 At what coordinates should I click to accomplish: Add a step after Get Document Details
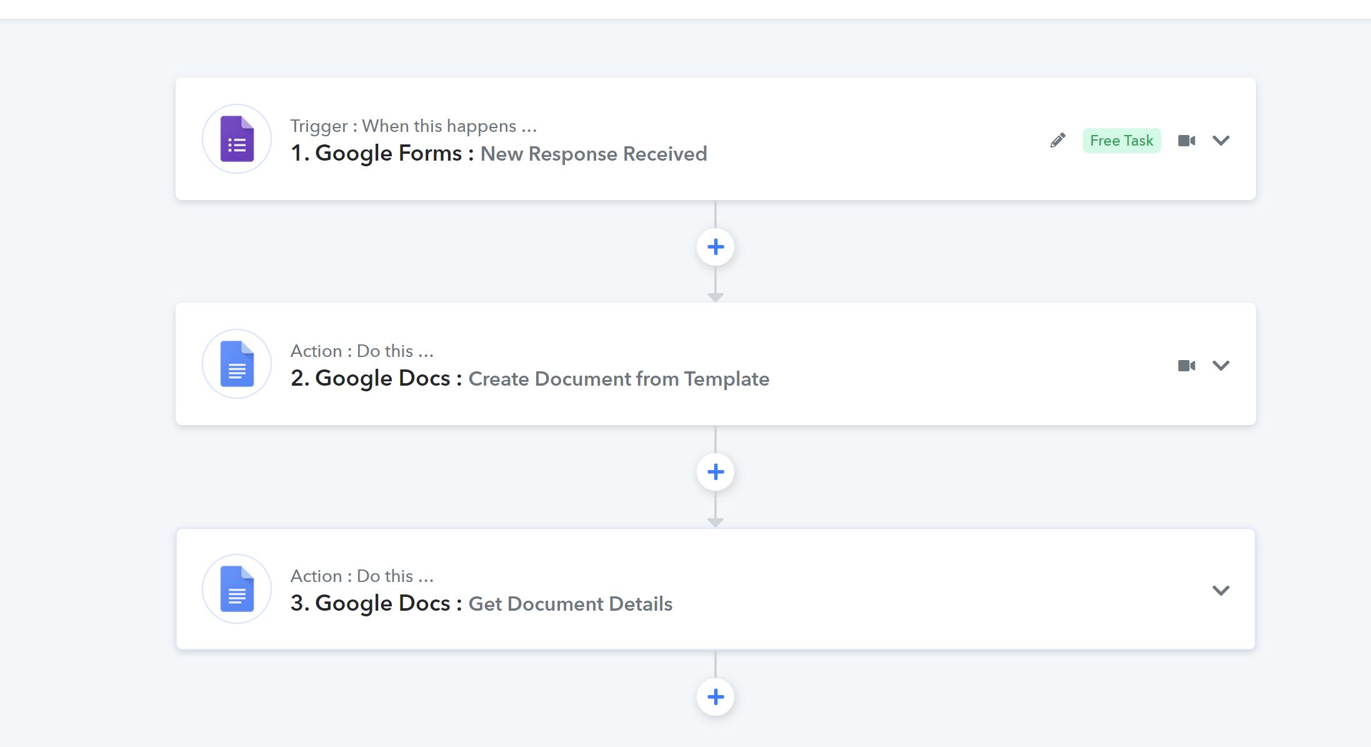[715, 697]
